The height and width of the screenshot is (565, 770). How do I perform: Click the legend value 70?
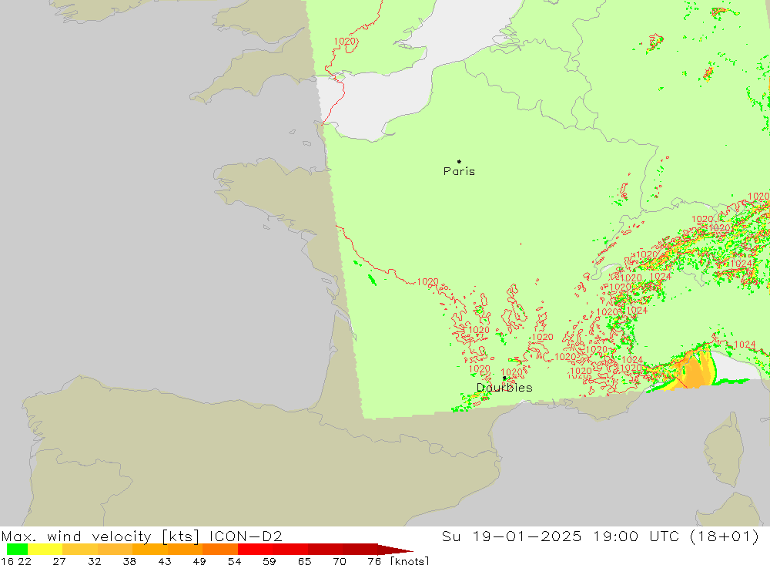pyautogui.click(x=340, y=561)
